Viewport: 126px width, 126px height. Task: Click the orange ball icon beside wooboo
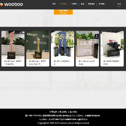(1, 5)
